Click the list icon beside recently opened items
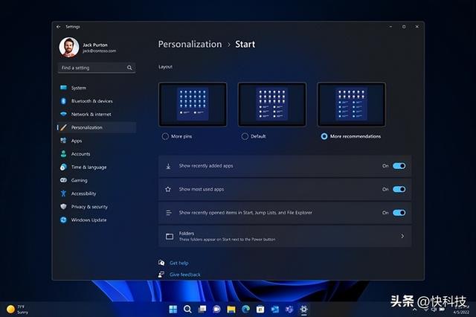The height and width of the screenshot is (317, 476). point(169,213)
